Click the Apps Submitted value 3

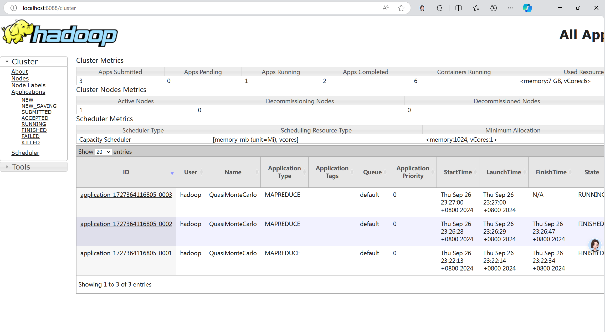[x=81, y=81]
